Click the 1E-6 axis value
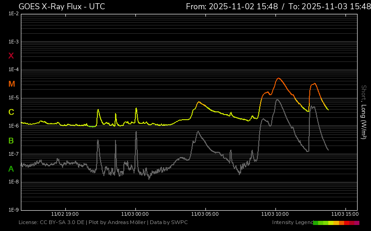This screenshot has width=371, height=231. point(13,126)
